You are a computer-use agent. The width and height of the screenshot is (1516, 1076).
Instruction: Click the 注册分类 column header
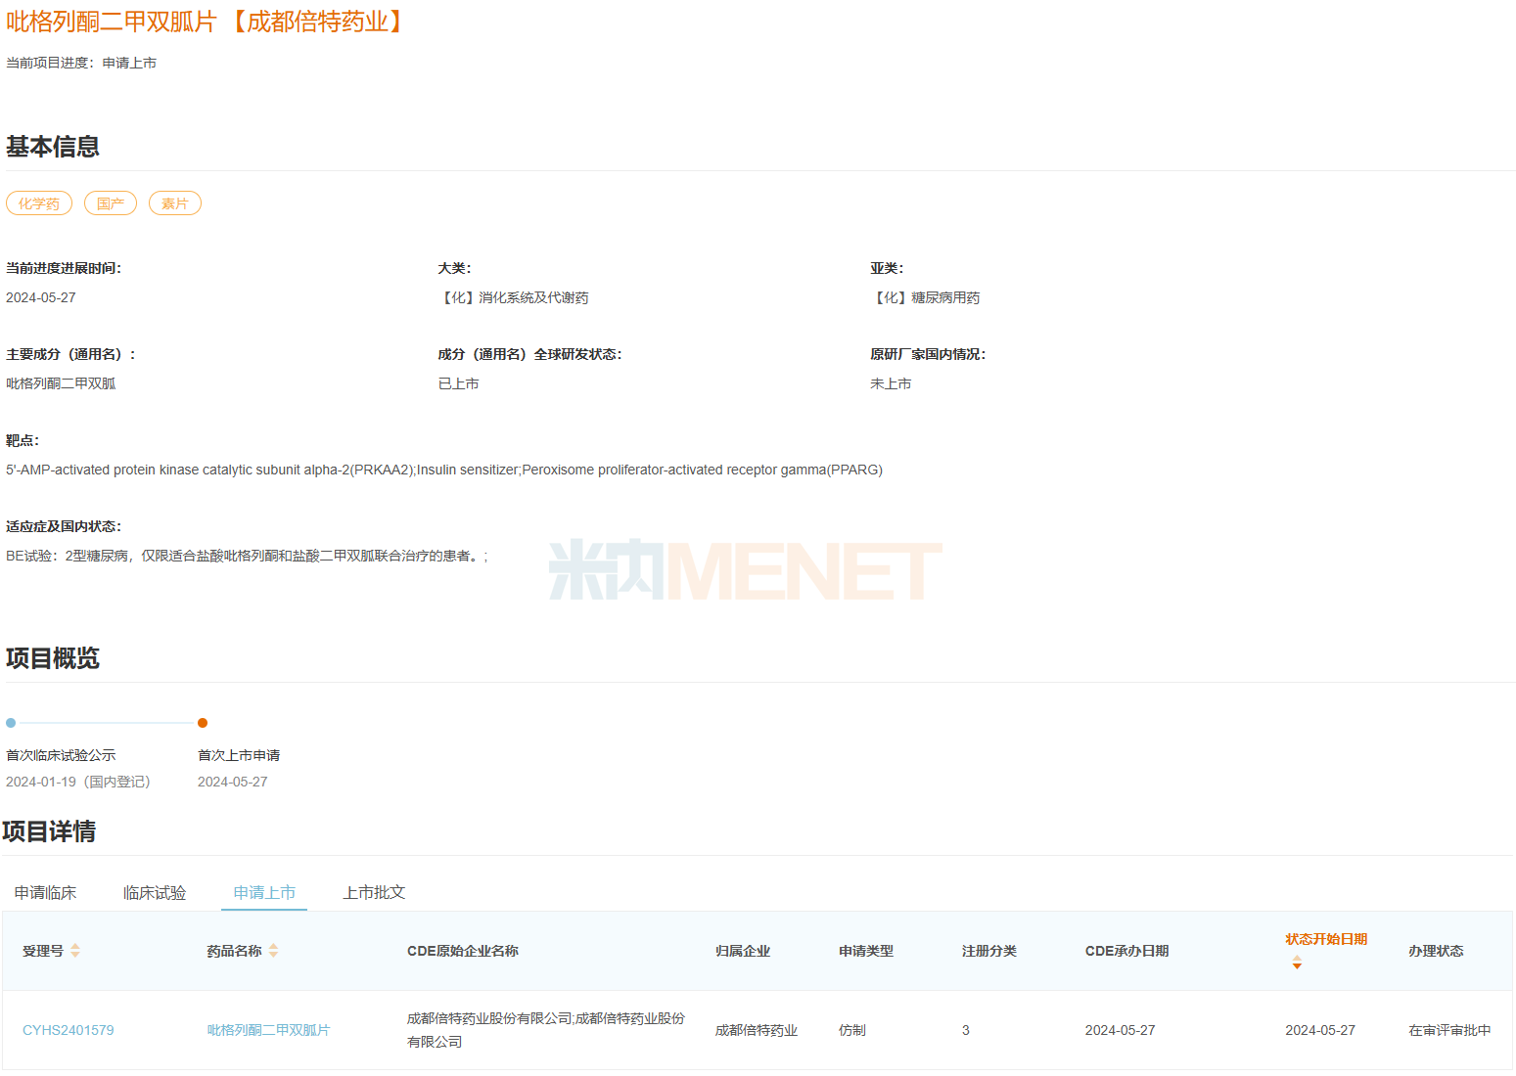[x=989, y=951]
